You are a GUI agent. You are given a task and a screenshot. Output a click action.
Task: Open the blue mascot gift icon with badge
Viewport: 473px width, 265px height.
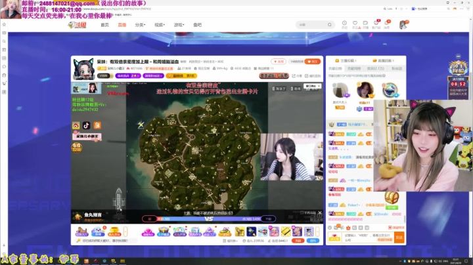(x=98, y=232)
